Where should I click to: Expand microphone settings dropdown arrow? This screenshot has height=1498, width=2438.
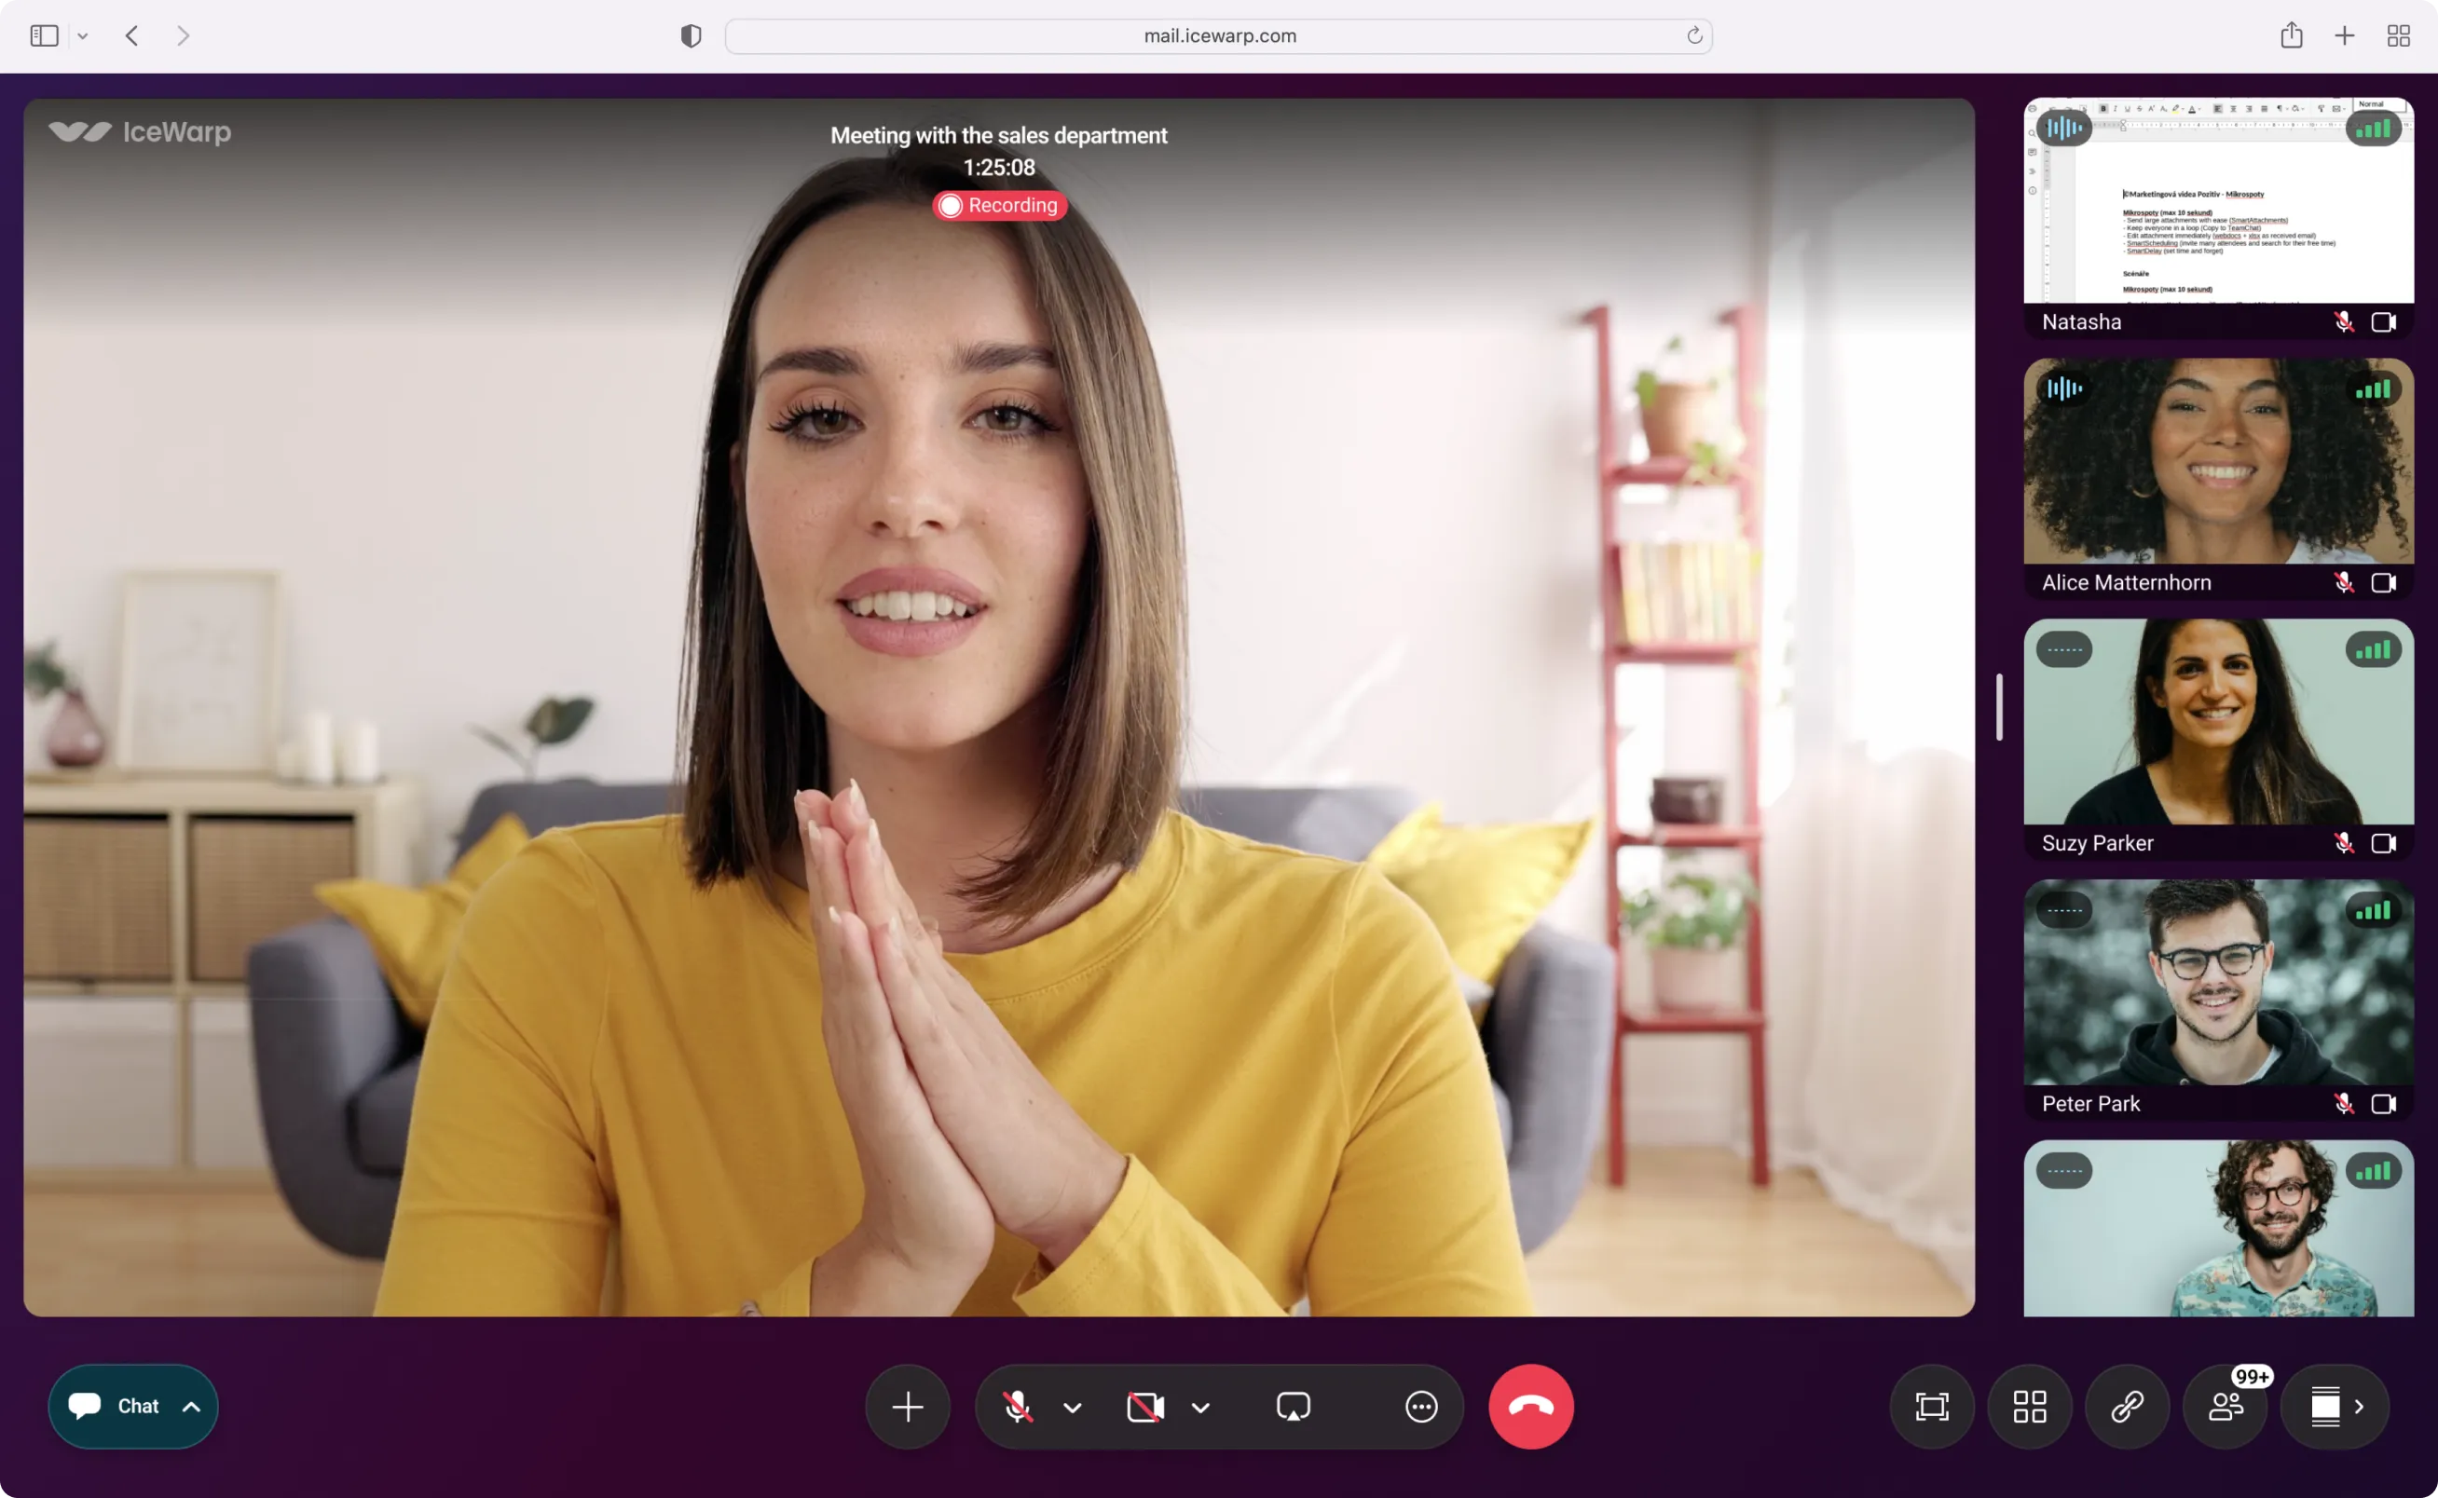tap(1073, 1407)
